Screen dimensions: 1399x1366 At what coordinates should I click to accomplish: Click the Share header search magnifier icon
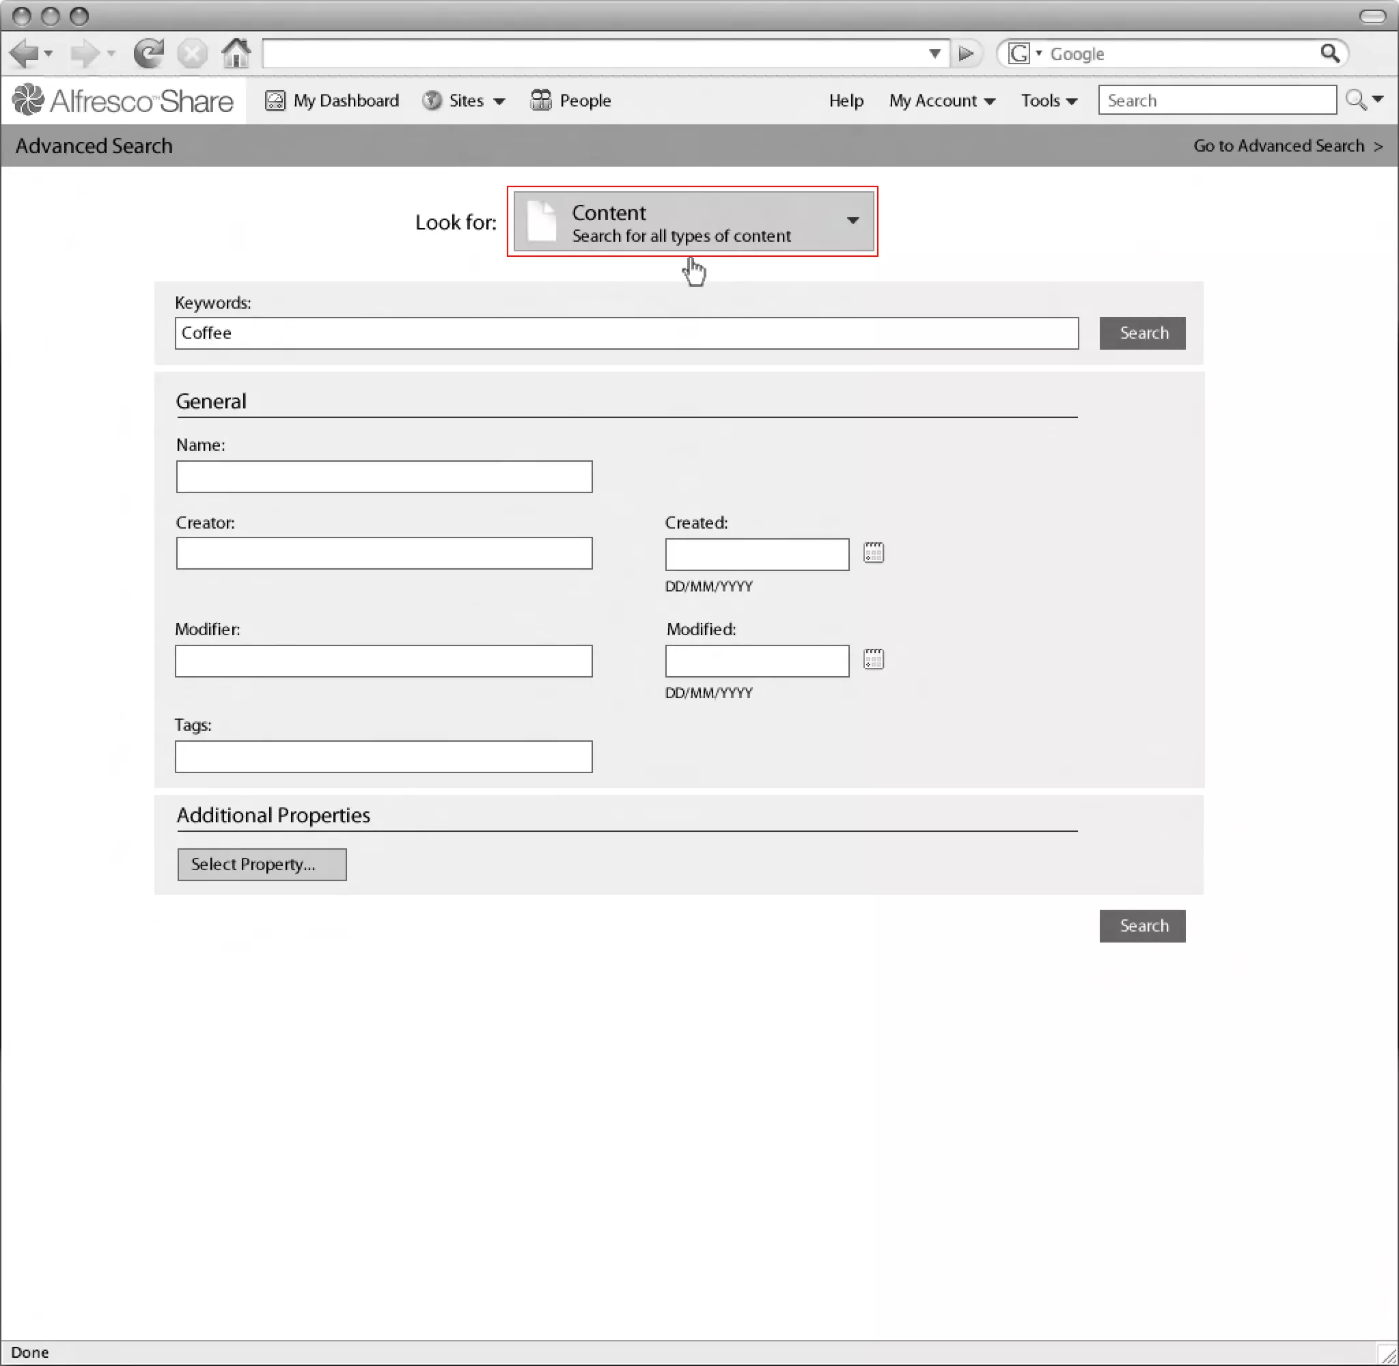[1355, 100]
